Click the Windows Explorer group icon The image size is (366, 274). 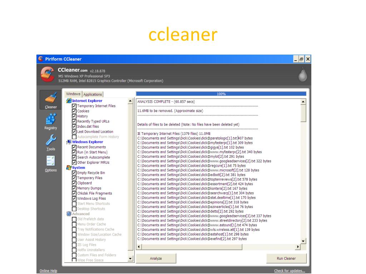coord(69,142)
